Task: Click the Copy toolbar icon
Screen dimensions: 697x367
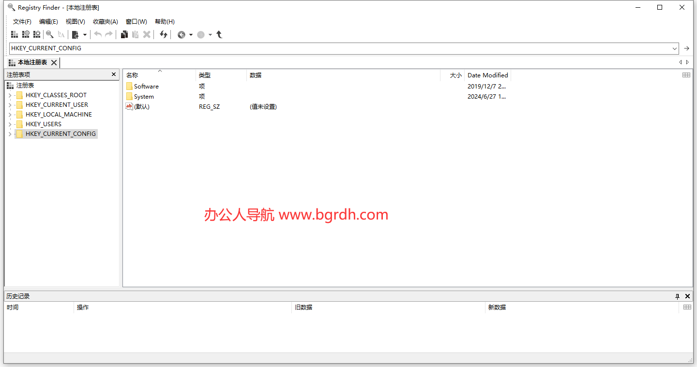Action: (124, 34)
